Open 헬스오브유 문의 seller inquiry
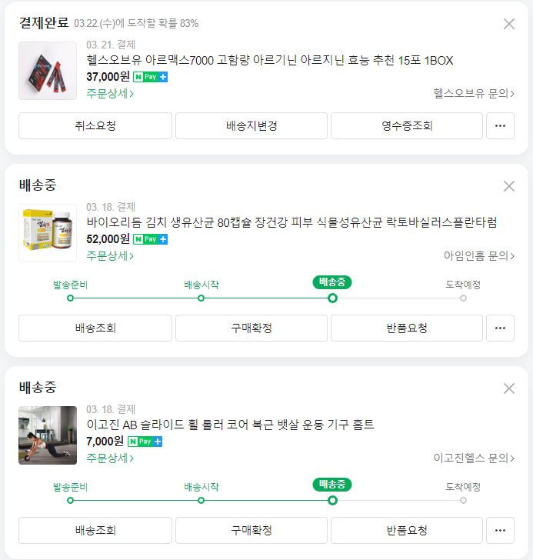The width and height of the screenshot is (533, 560). 474,94
